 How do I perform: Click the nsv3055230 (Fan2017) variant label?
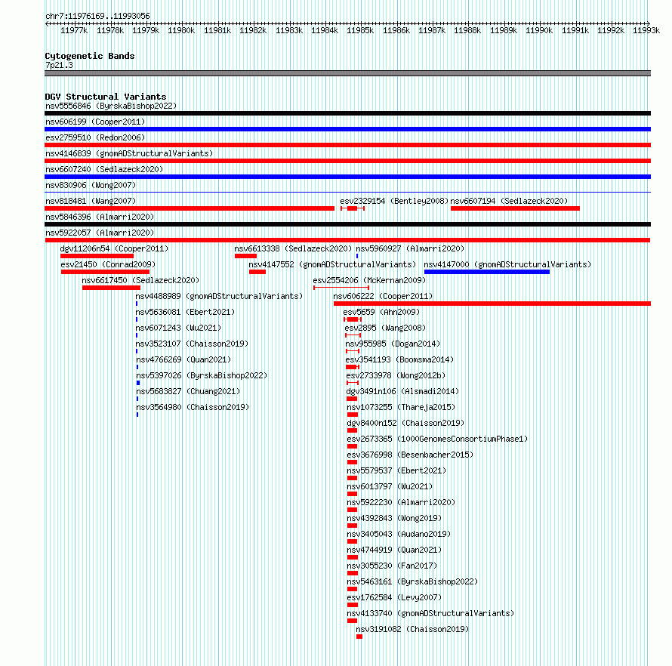tap(392, 566)
